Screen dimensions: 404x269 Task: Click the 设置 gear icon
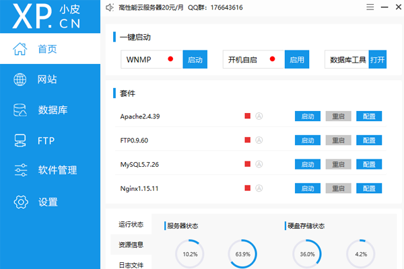point(20,201)
